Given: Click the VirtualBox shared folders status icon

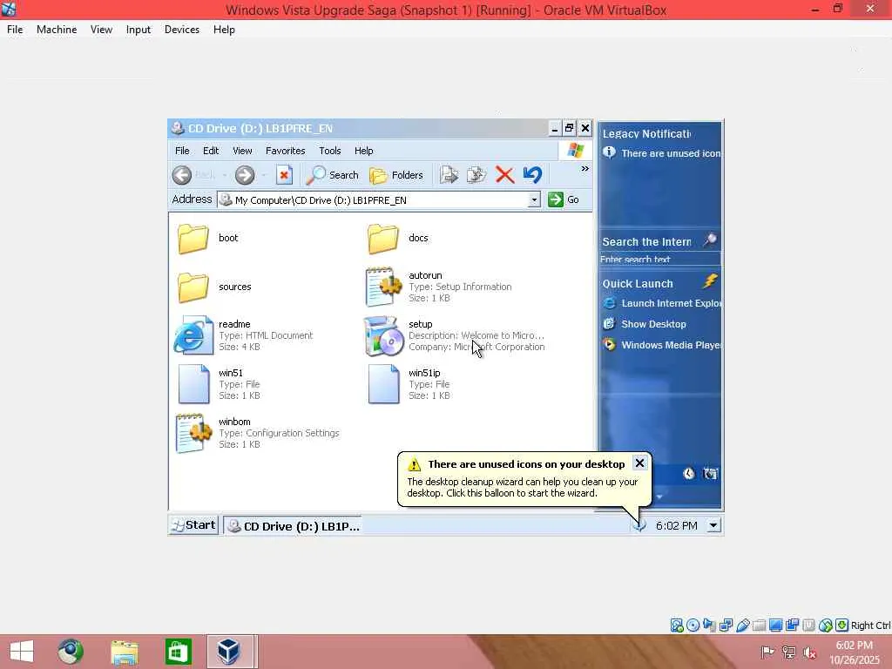Looking at the screenshot, I should coord(759,625).
